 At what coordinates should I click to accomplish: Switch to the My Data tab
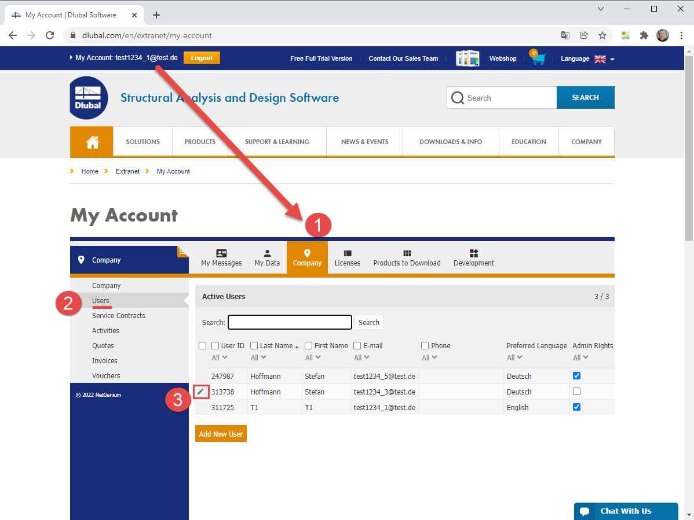[x=267, y=257]
